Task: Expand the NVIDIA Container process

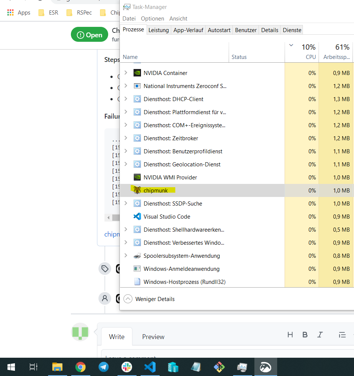Action: (126, 73)
